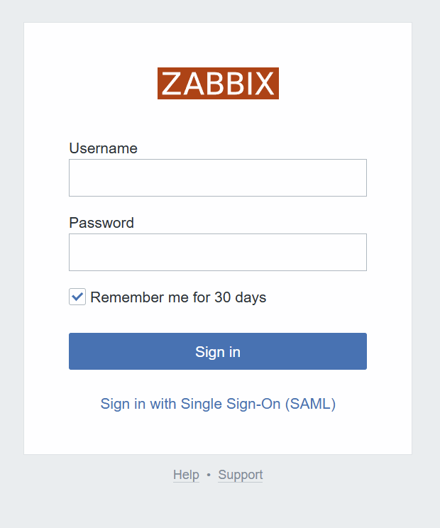Open Sign in with Single Sign-On (SAML)

[218, 404]
